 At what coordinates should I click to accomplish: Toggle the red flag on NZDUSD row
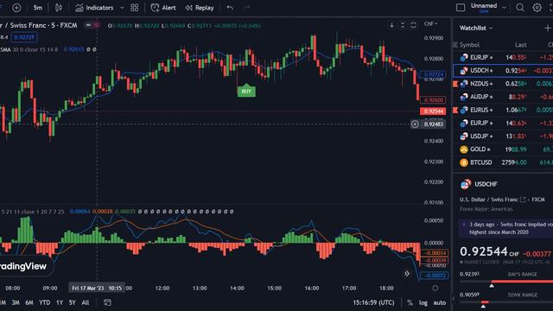455,84
